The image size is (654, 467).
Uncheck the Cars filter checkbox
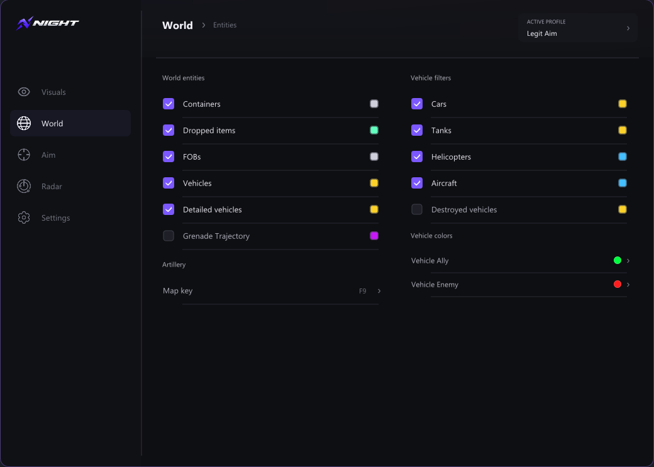click(417, 104)
